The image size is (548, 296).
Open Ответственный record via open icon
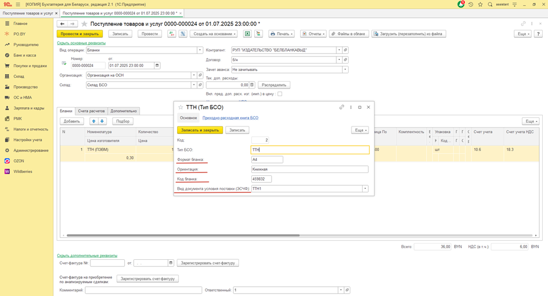coord(347,290)
